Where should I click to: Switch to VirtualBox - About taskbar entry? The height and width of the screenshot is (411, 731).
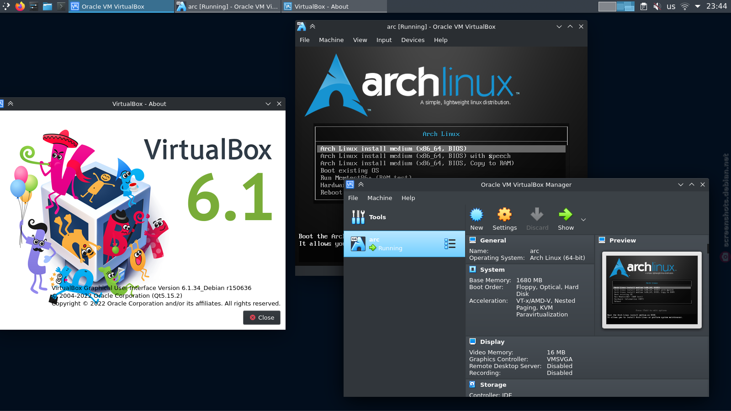334,6
